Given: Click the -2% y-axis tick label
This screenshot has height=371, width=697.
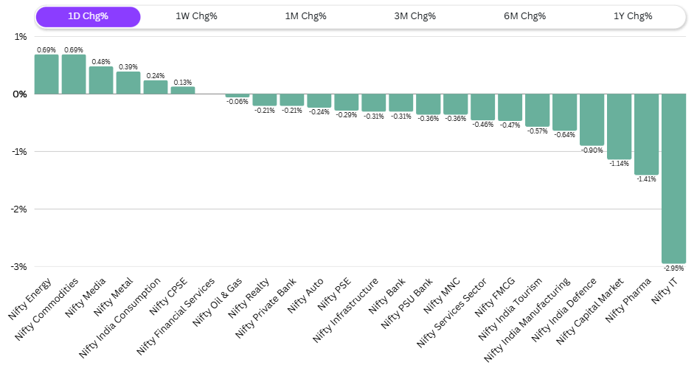Looking at the screenshot, I should tap(19, 209).
